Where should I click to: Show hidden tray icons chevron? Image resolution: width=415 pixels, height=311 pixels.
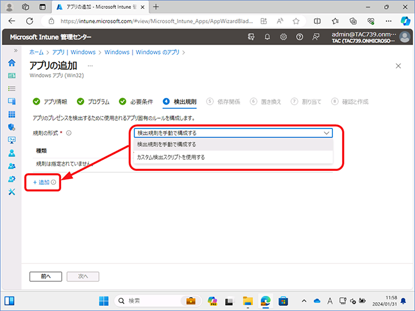pos(304,301)
